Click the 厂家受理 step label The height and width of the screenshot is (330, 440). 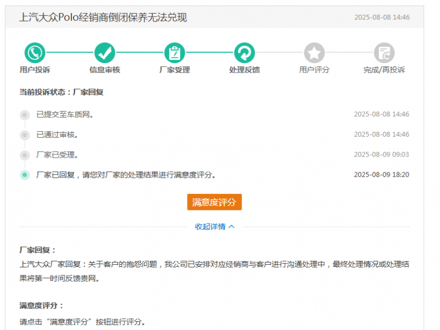tap(174, 70)
